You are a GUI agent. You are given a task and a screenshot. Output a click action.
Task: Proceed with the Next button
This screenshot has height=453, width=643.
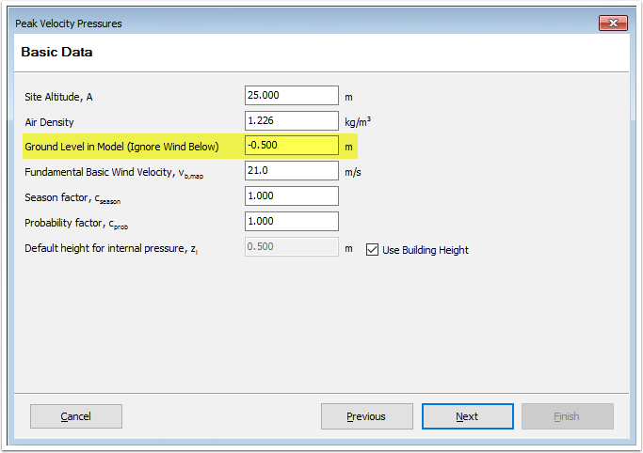coord(468,416)
